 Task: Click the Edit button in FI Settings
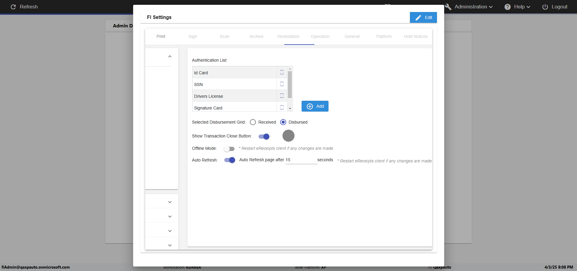tap(423, 17)
